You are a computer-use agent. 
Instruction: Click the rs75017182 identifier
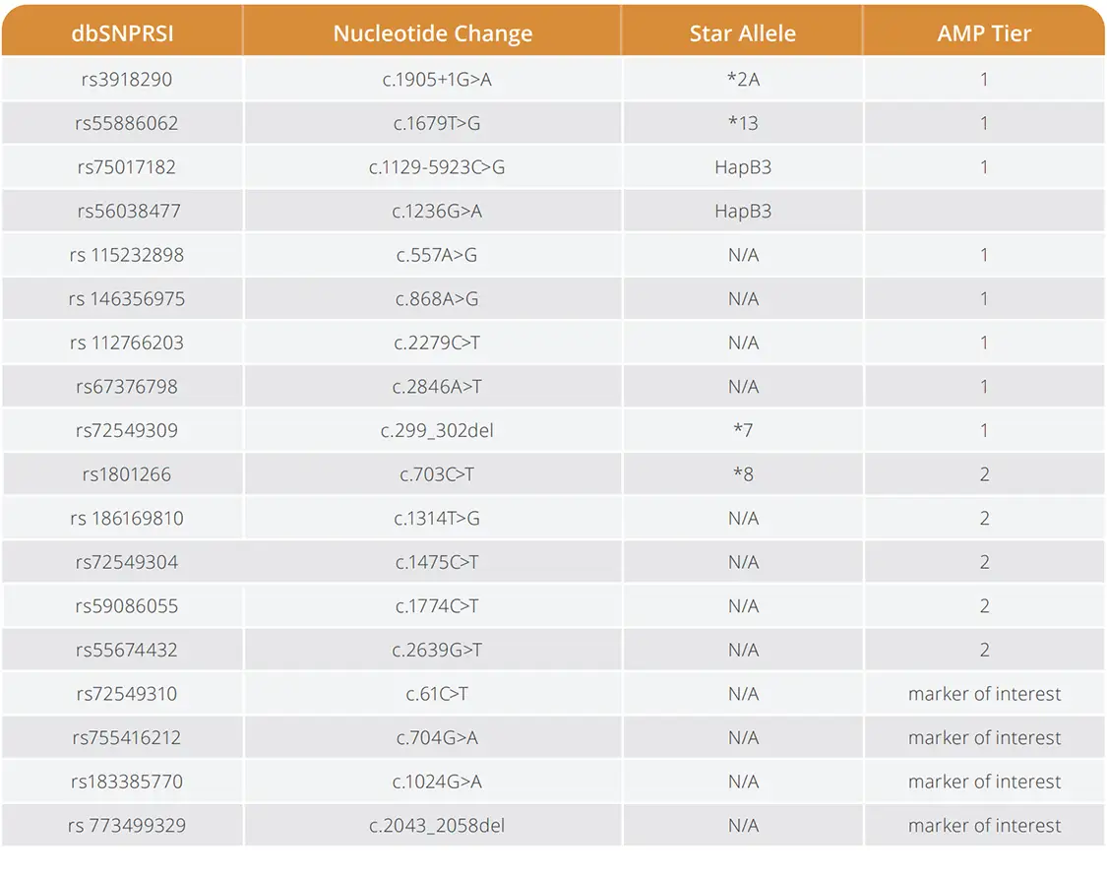(126, 167)
